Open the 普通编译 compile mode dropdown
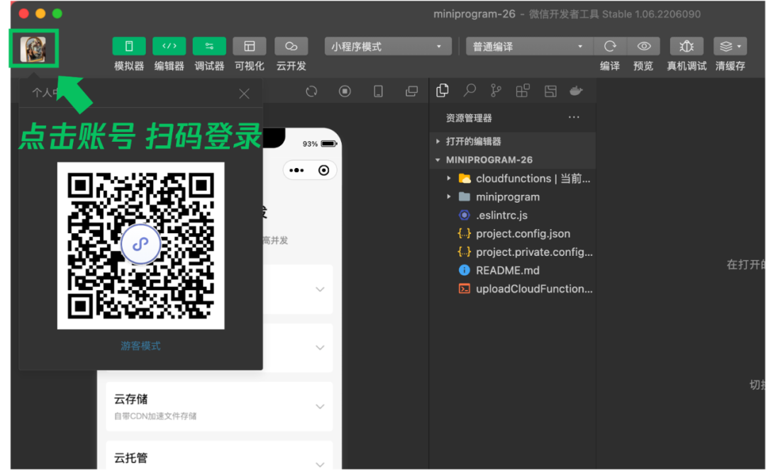 pyautogui.click(x=529, y=46)
